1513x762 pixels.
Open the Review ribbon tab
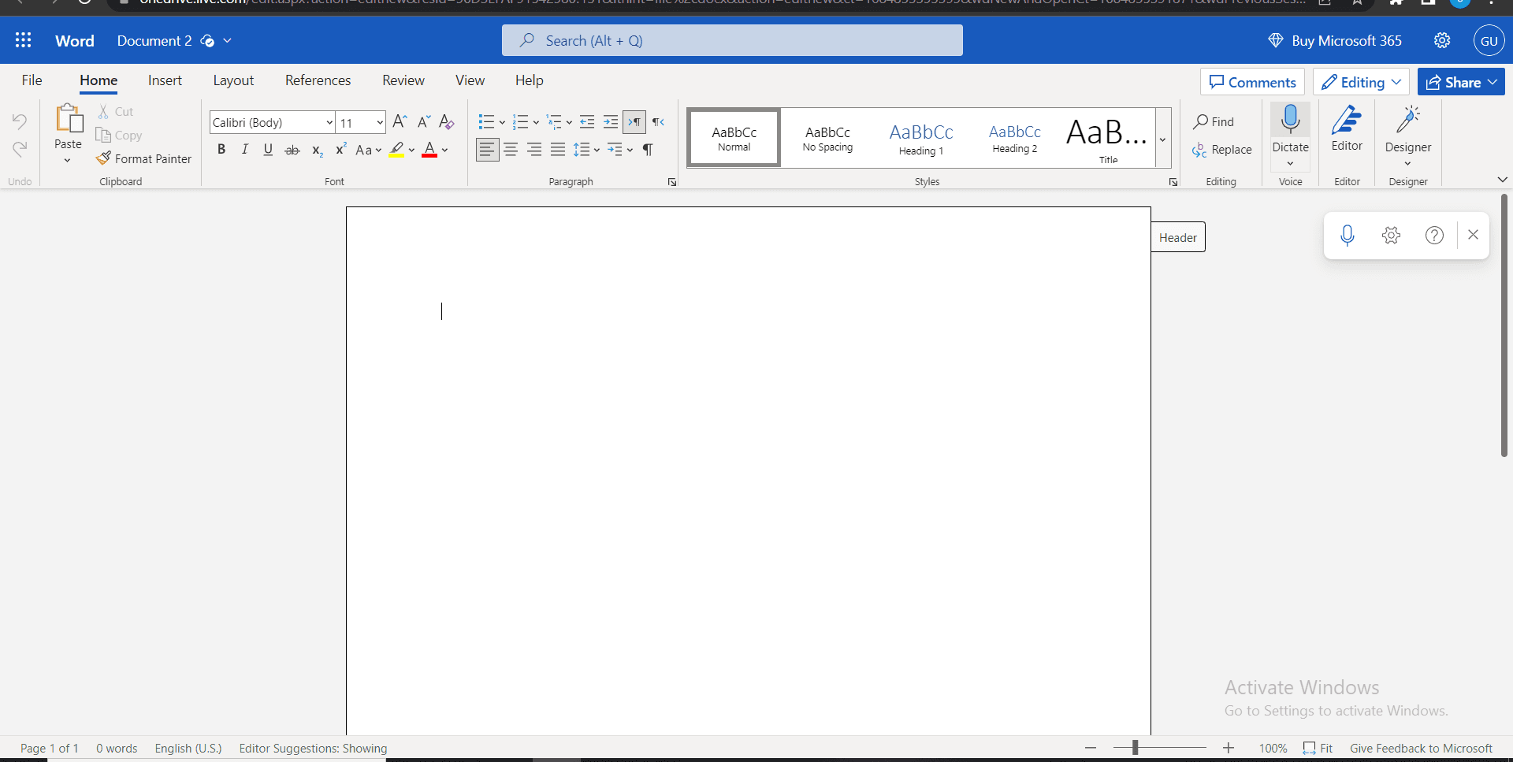403,80
